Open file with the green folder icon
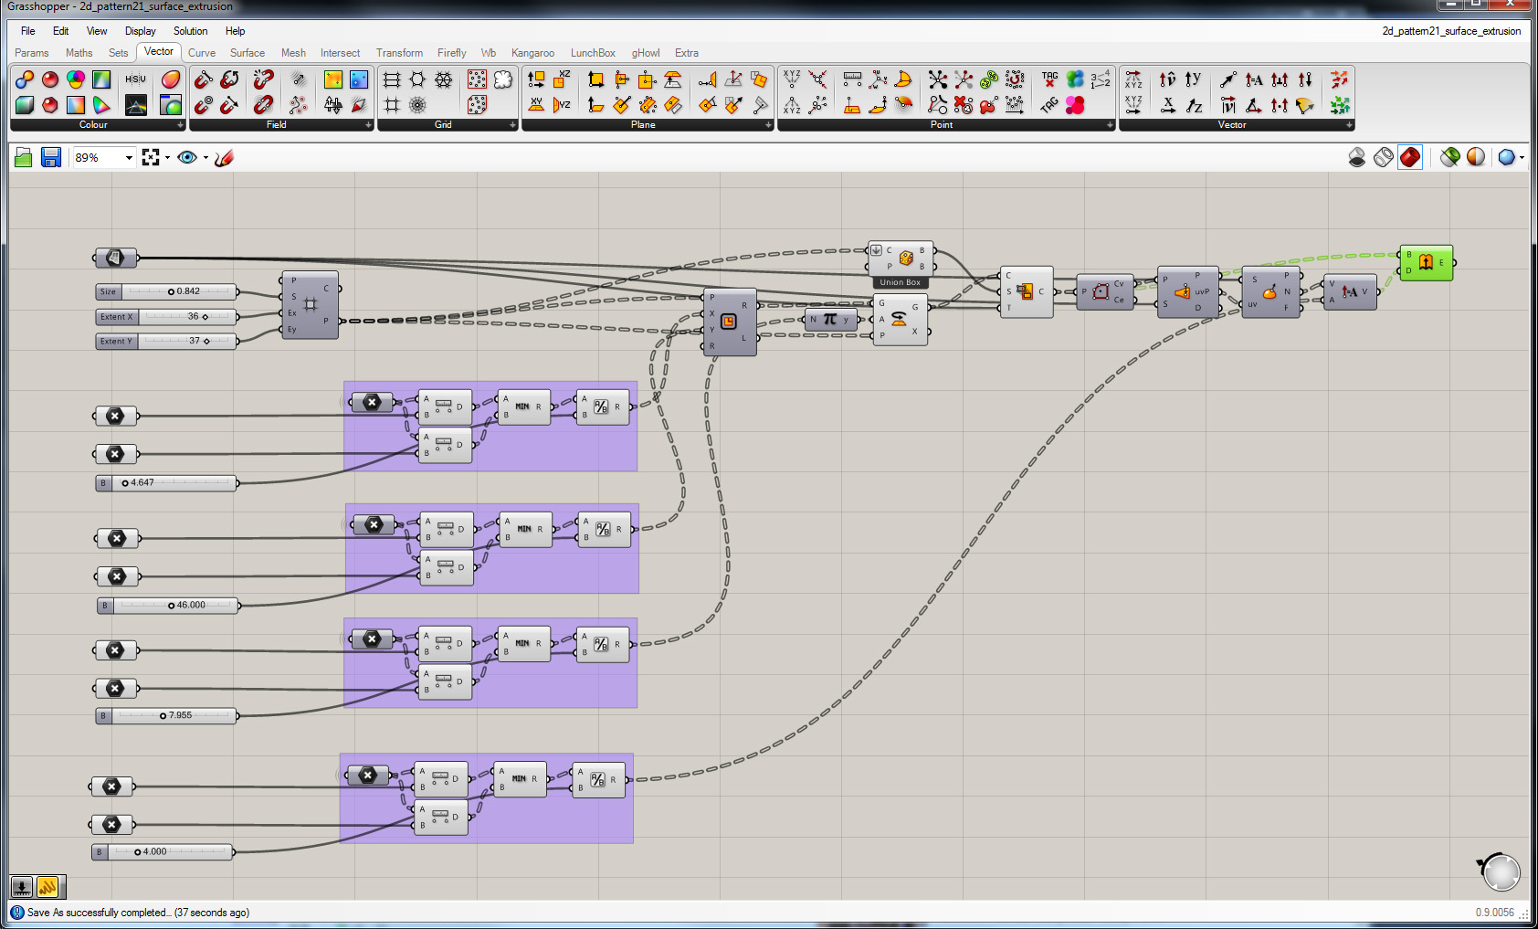Image resolution: width=1538 pixels, height=929 pixels. click(x=24, y=158)
